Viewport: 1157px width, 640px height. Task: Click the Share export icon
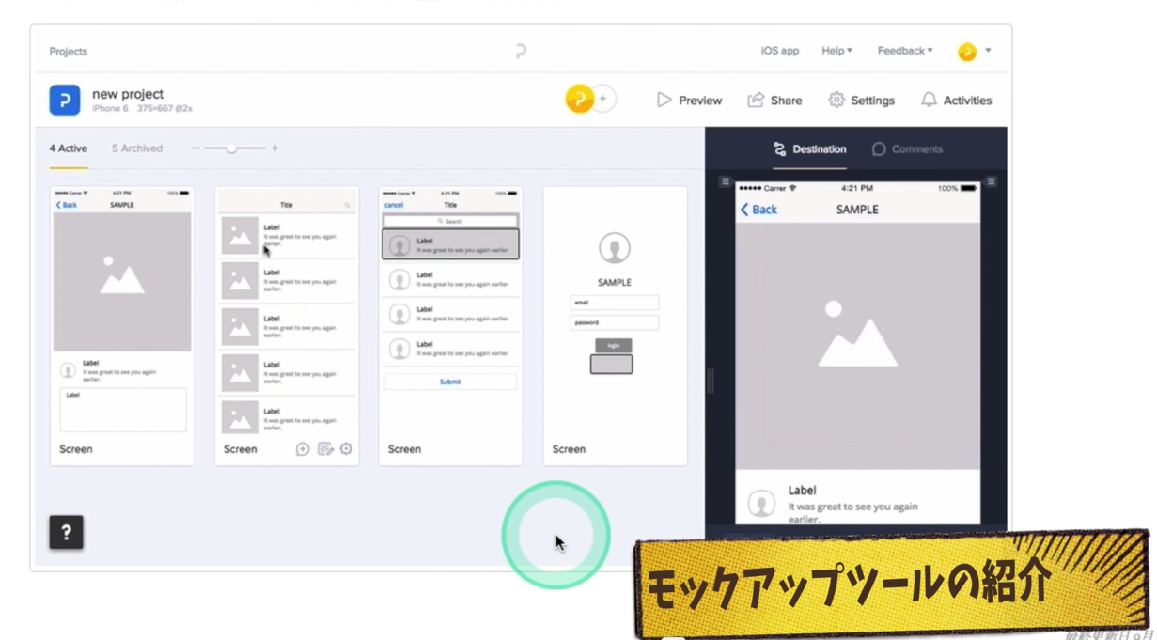tap(756, 100)
